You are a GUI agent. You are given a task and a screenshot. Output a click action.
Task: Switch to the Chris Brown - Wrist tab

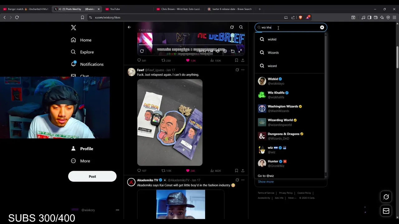click(179, 9)
